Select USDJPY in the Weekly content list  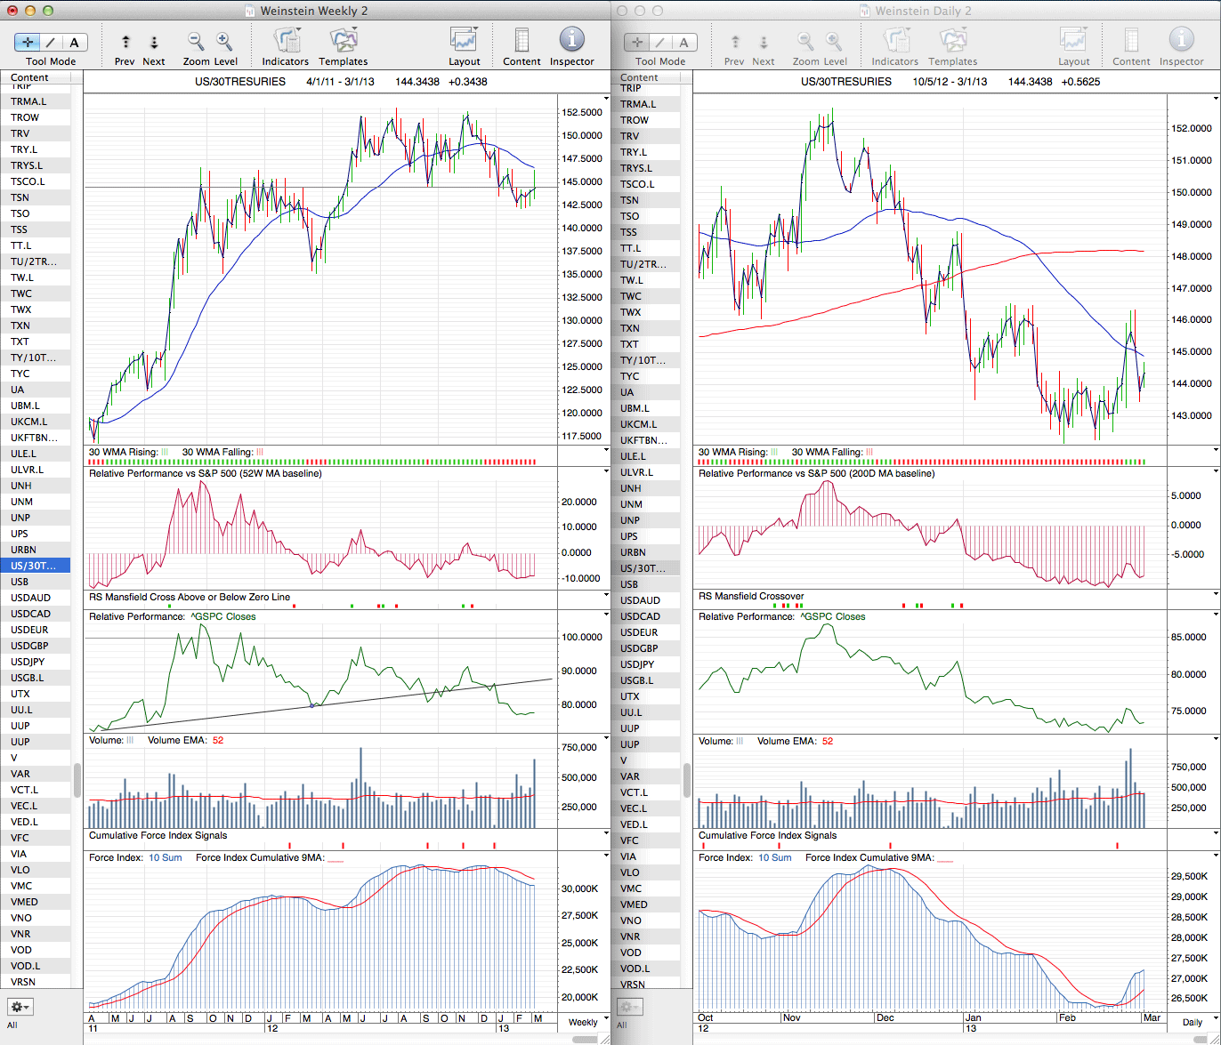[28, 662]
